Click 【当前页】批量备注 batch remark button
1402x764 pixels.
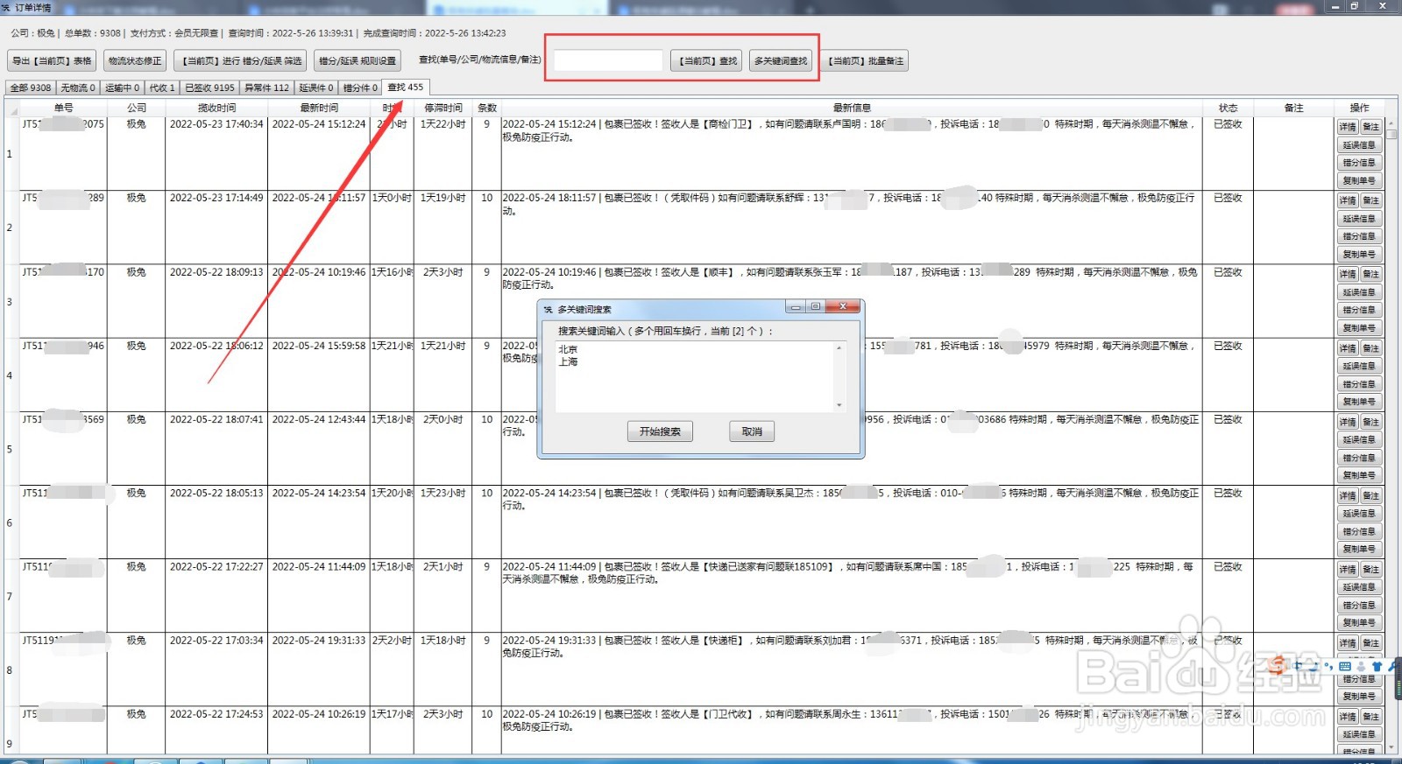coord(865,60)
